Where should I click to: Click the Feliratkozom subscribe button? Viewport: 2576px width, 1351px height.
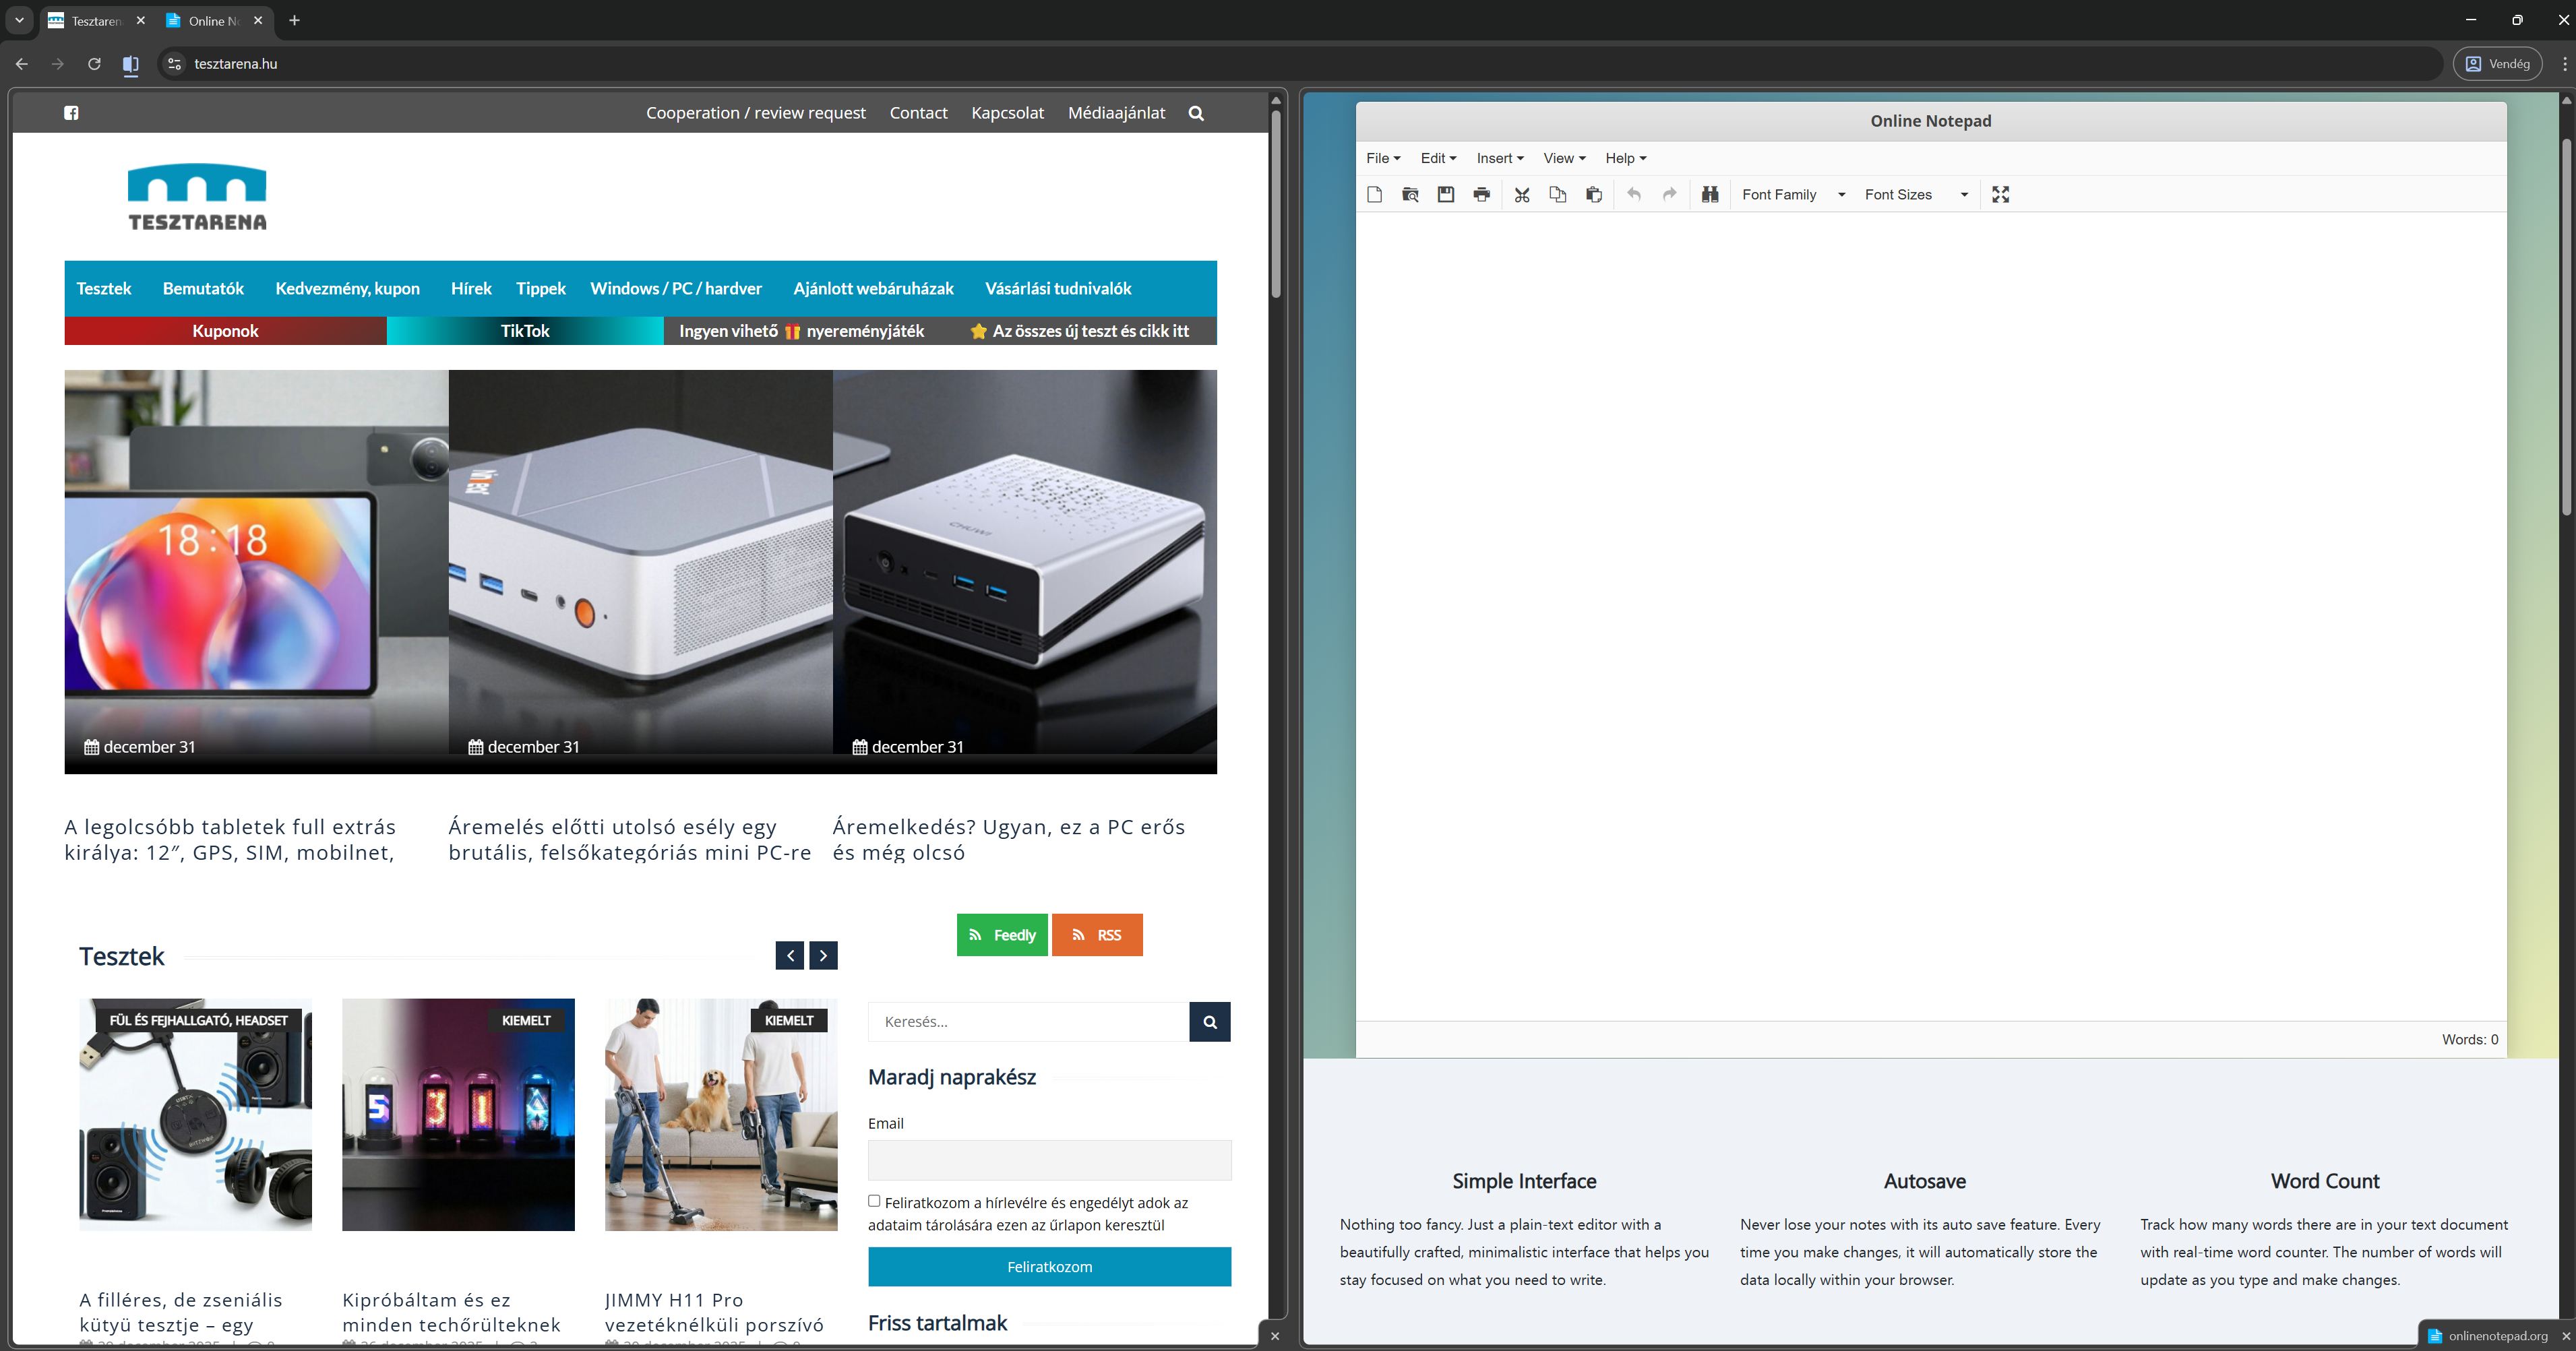tap(1049, 1266)
